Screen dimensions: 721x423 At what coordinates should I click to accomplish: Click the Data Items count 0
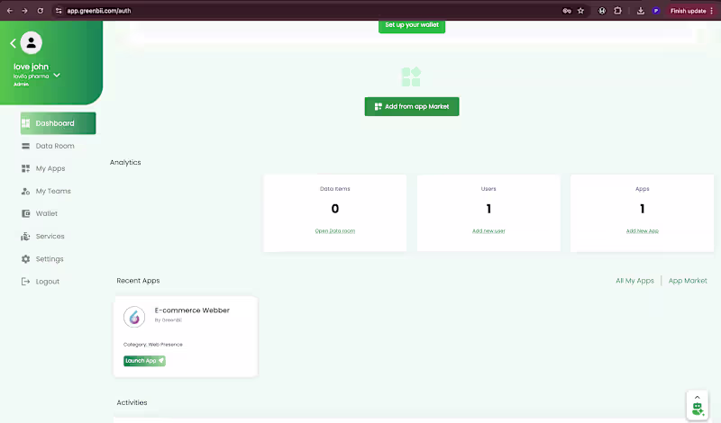tap(334, 209)
